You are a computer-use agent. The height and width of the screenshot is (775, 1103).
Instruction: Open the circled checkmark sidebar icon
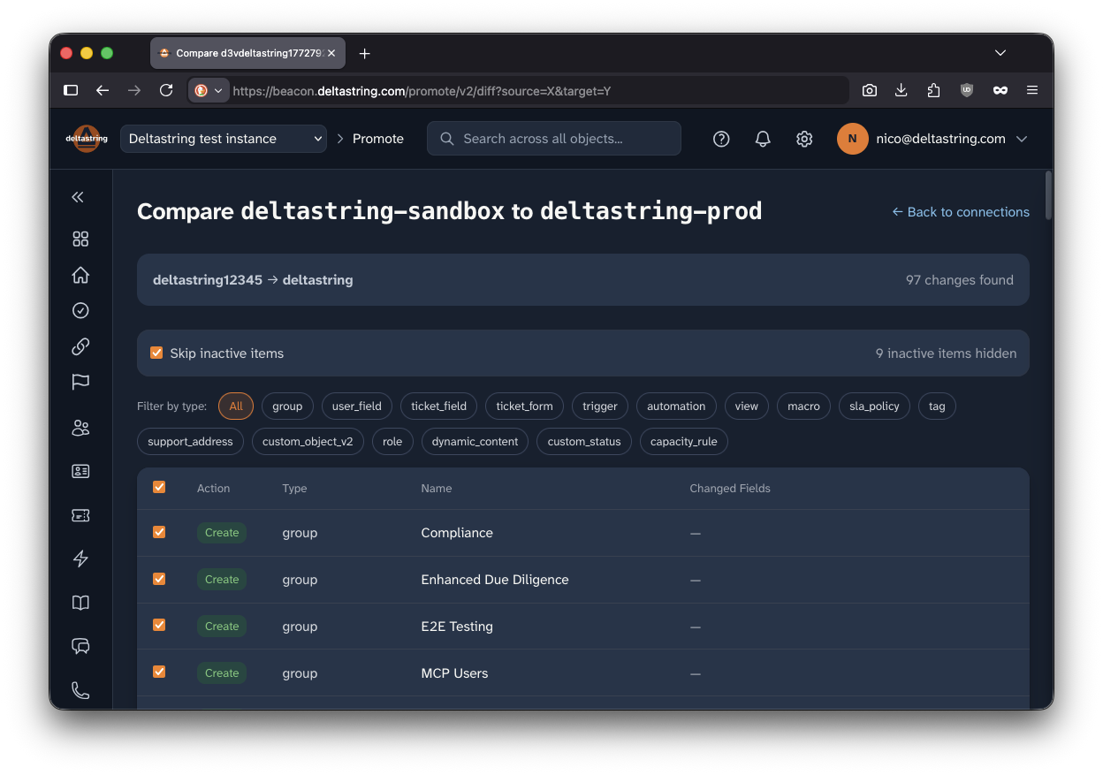[80, 310]
